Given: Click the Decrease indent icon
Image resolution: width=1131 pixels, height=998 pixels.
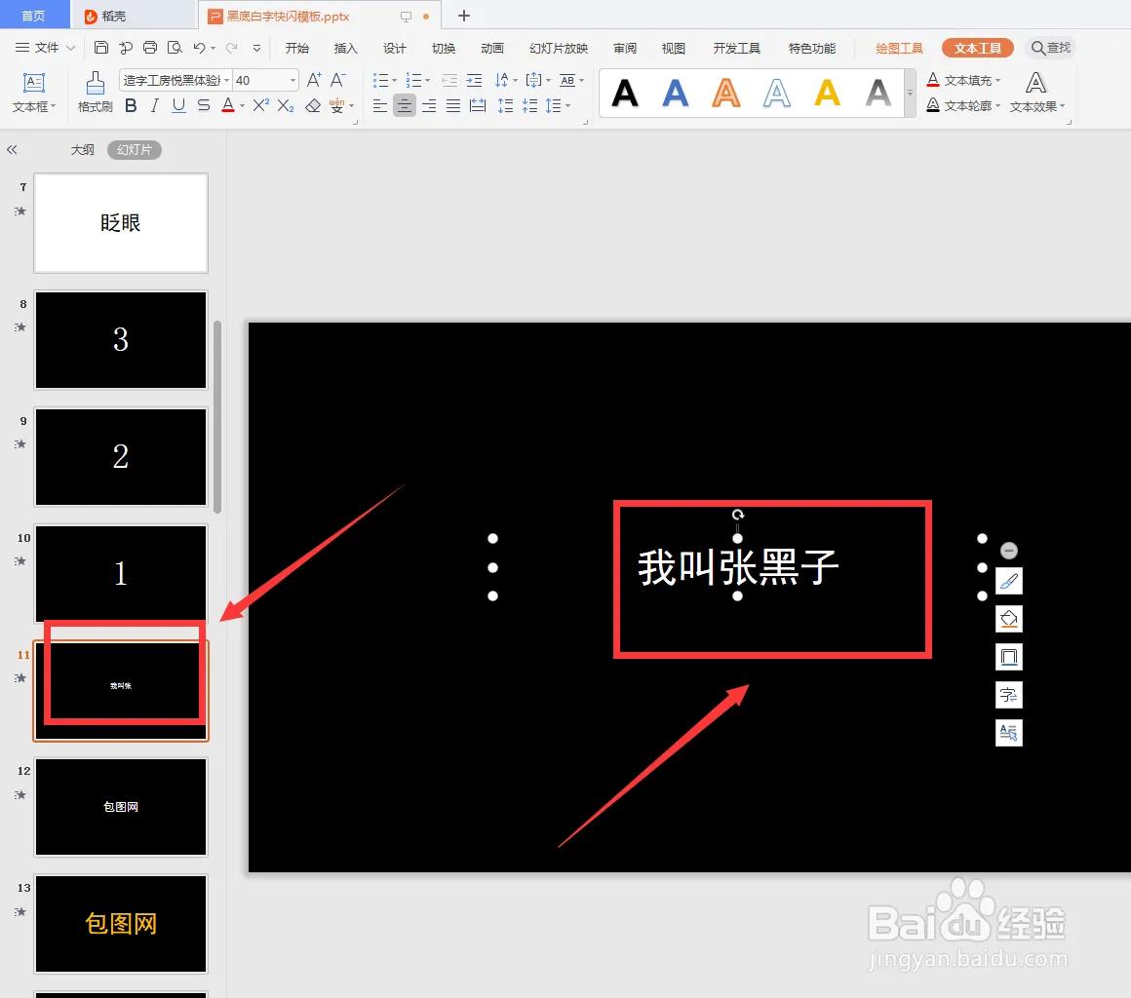Looking at the screenshot, I should click(x=449, y=80).
